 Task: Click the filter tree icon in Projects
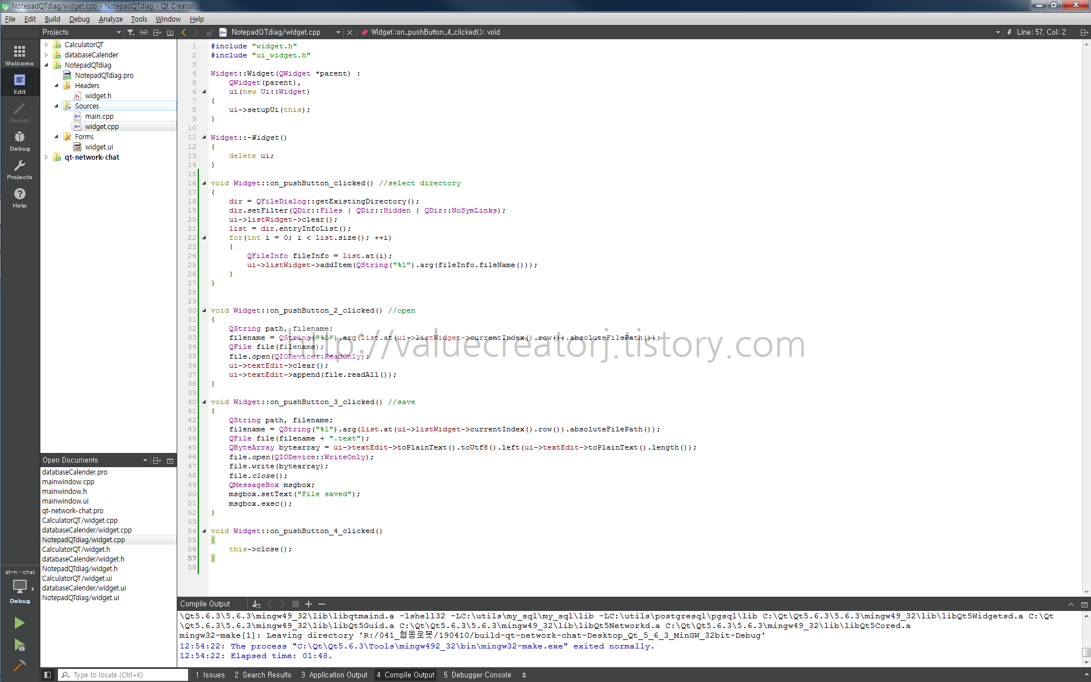pyautogui.click(x=131, y=32)
